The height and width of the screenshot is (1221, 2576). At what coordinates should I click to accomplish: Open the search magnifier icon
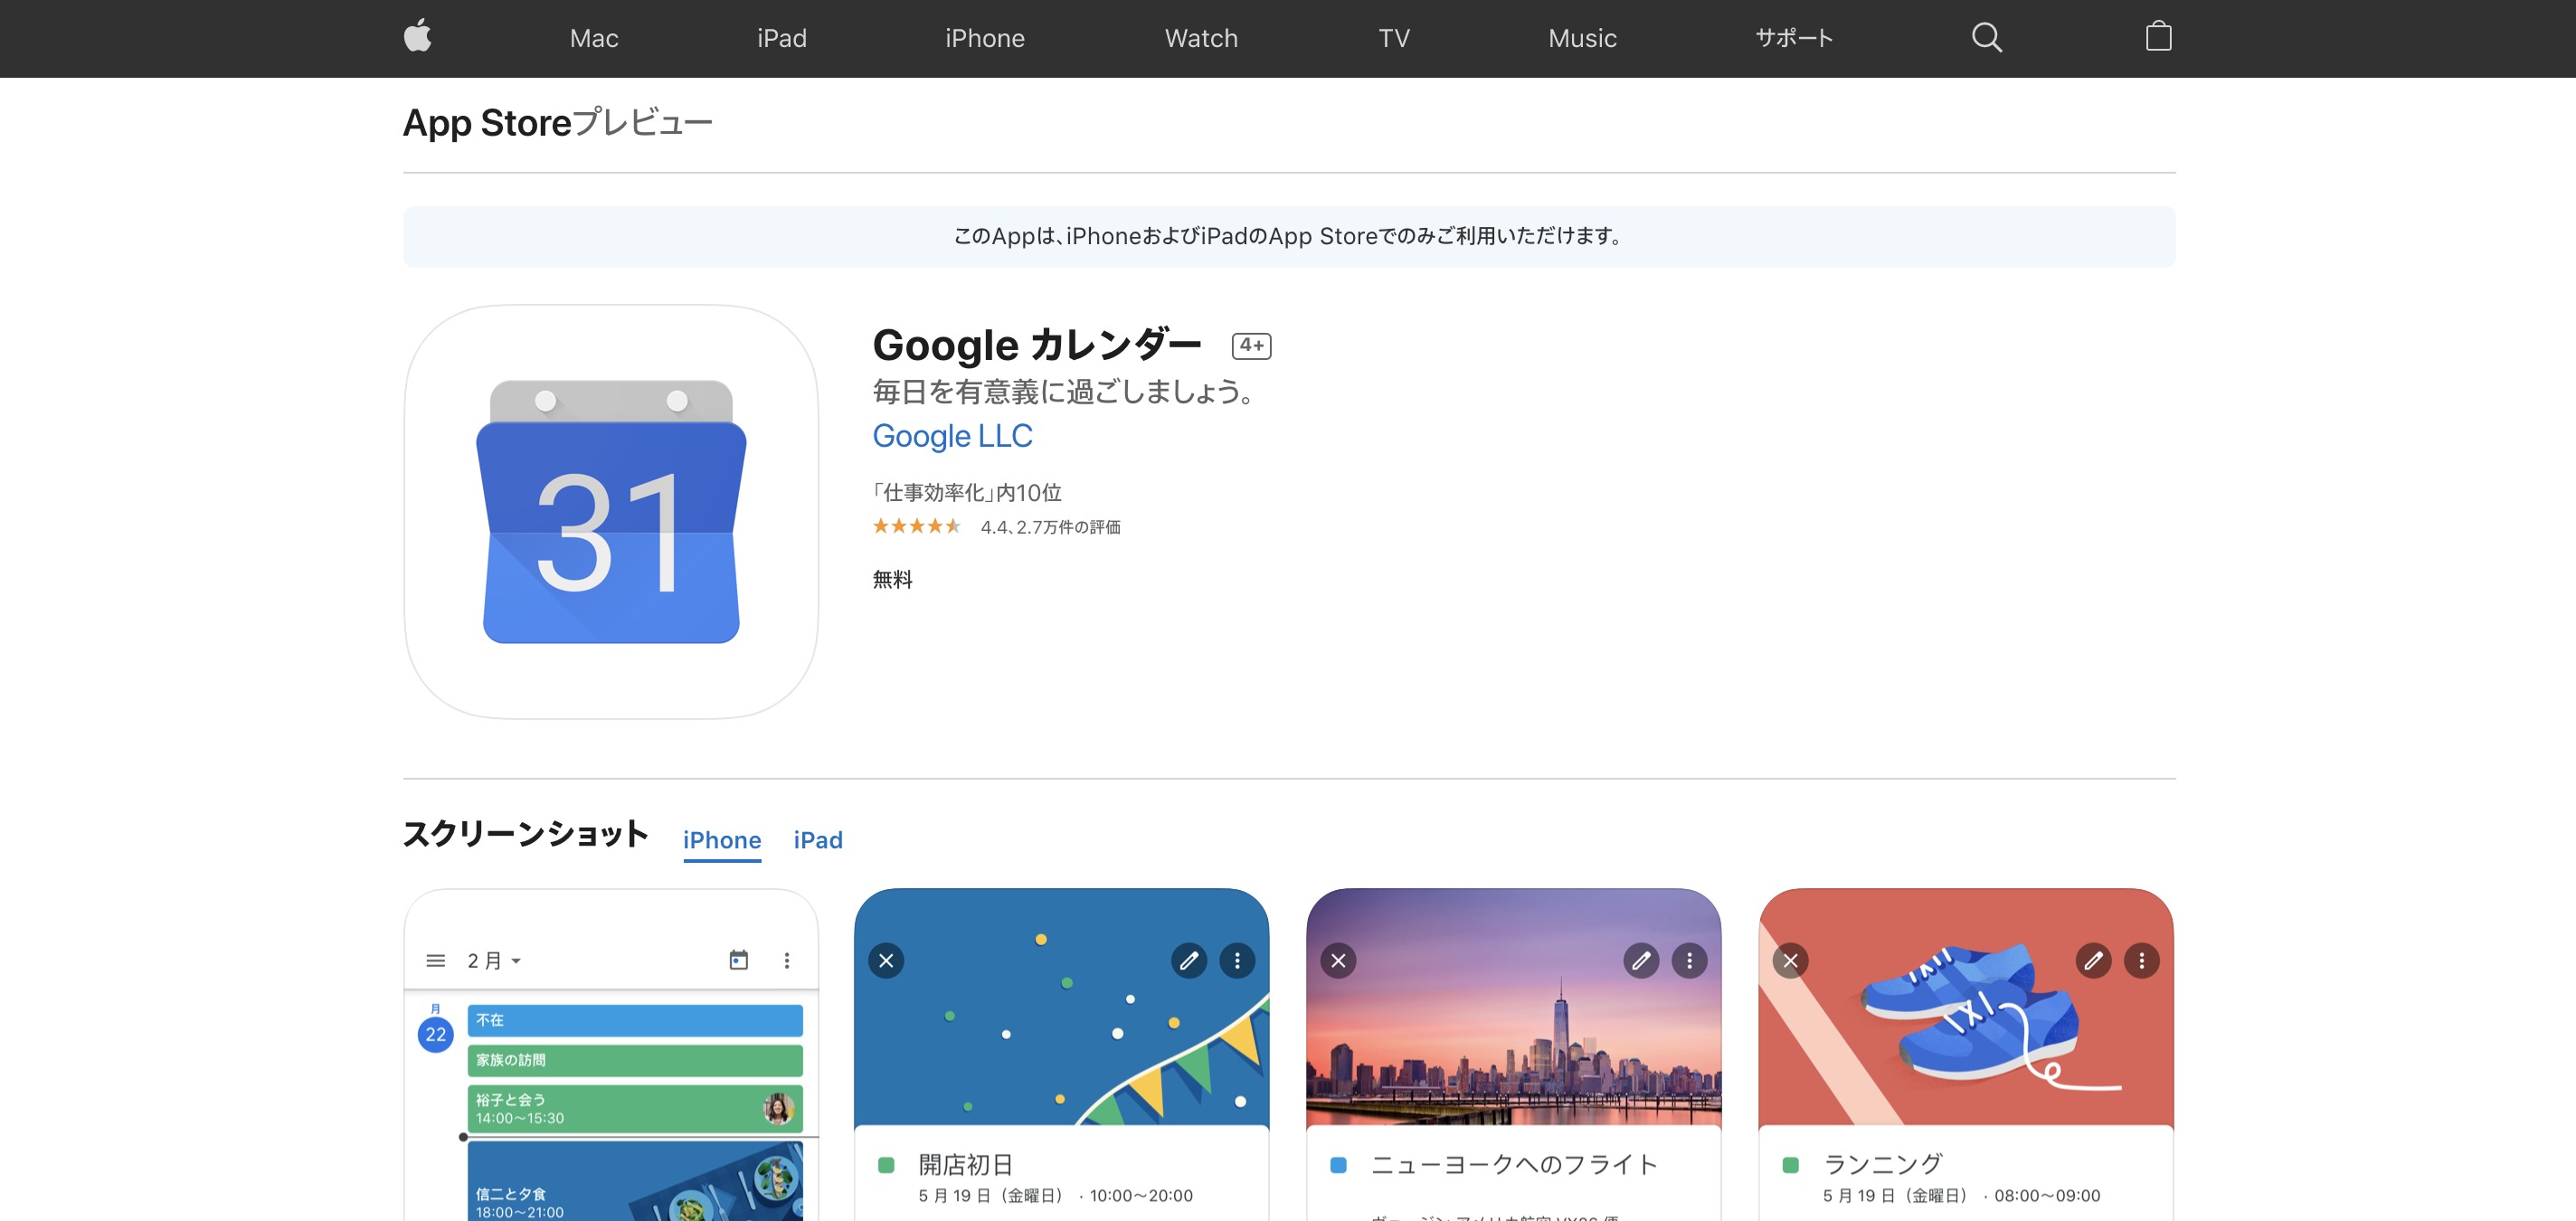pyautogui.click(x=1986, y=38)
